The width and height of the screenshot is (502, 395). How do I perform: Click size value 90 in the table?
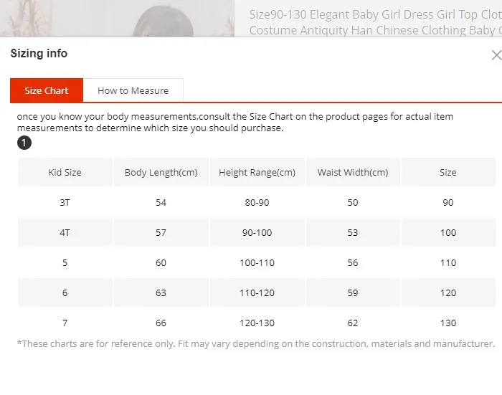(448, 202)
